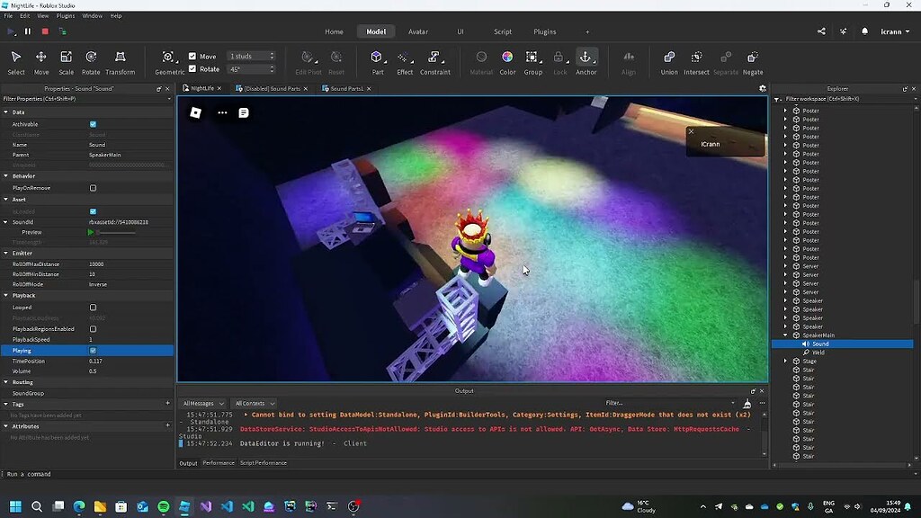The image size is (921, 518).
Task: Enable the PlayOnRemove checkbox
Action: tap(92, 187)
